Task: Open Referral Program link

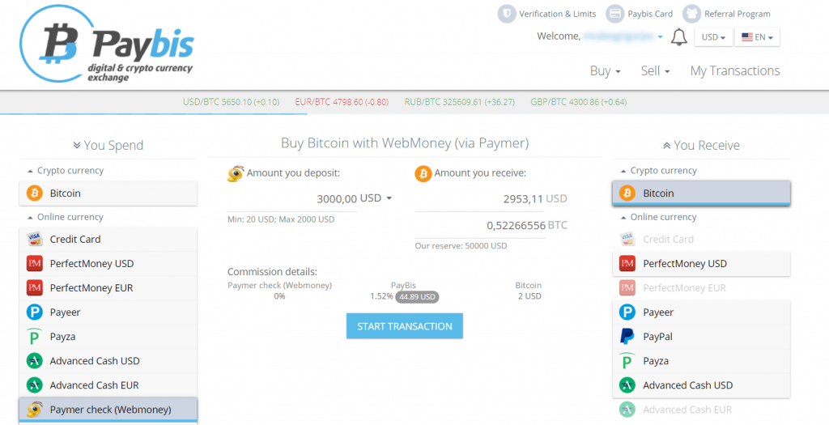Action: pyautogui.click(x=737, y=15)
